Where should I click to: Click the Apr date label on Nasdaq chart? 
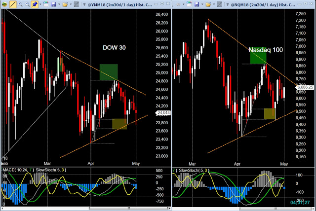pos(237,164)
